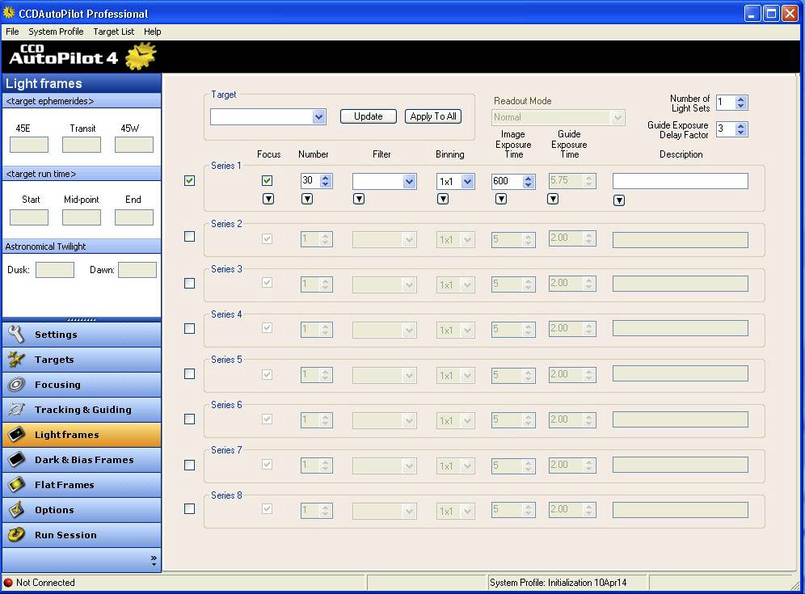Click the sun icon in the title bar
Image resolution: width=805 pixels, height=594 pixels.
pos(10,12)
